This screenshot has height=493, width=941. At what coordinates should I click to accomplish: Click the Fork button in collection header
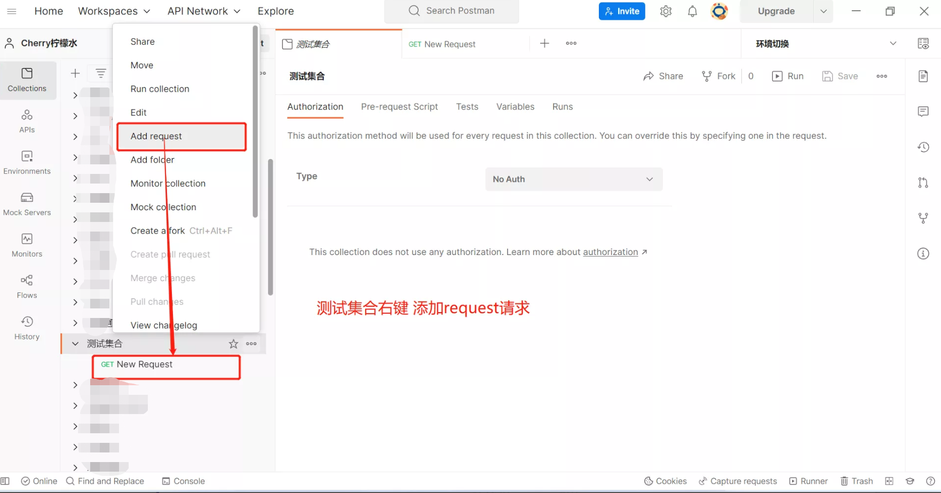coord(718,76)
